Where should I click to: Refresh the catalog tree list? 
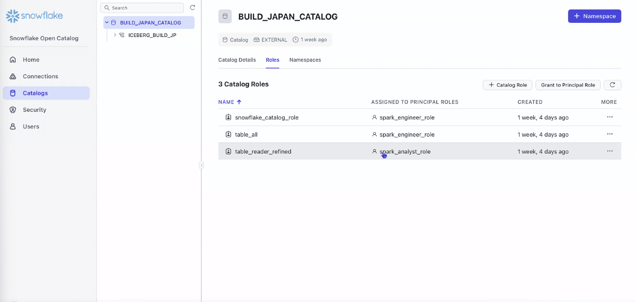(193, 7)
